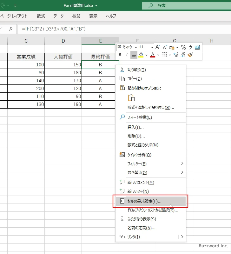
Task: Click merge and center icon
Action: (197, 47)
